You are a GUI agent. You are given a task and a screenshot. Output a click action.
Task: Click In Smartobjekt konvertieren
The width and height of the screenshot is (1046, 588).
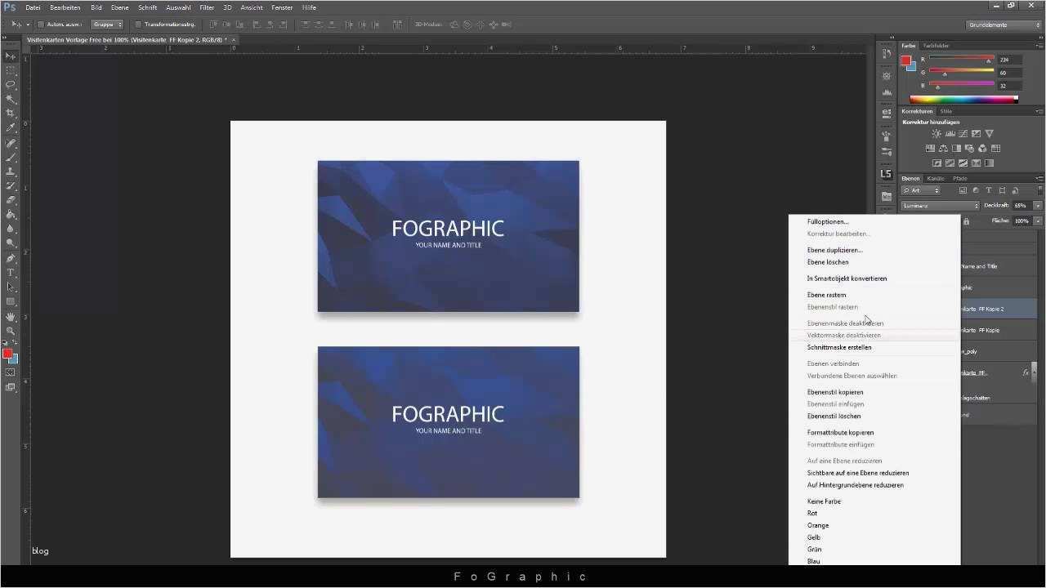click(847, 278)
